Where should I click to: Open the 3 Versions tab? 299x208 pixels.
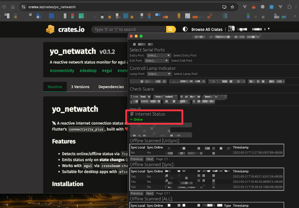[80, 87]
